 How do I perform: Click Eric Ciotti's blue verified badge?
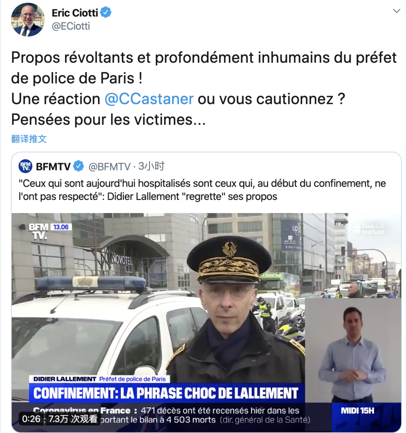(106, 12)
